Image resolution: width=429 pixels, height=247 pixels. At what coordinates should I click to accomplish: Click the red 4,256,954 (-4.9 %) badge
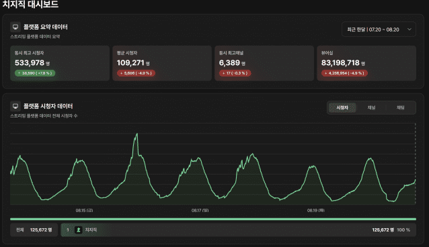coord(344,73)
